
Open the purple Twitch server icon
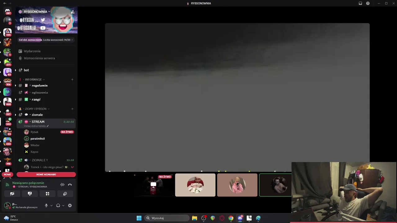(x=7, y=72)
